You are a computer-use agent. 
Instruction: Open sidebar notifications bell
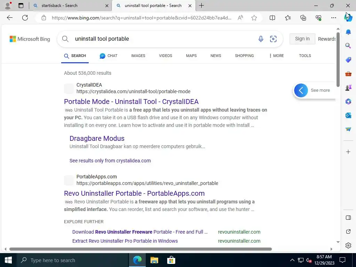(348, 32)
